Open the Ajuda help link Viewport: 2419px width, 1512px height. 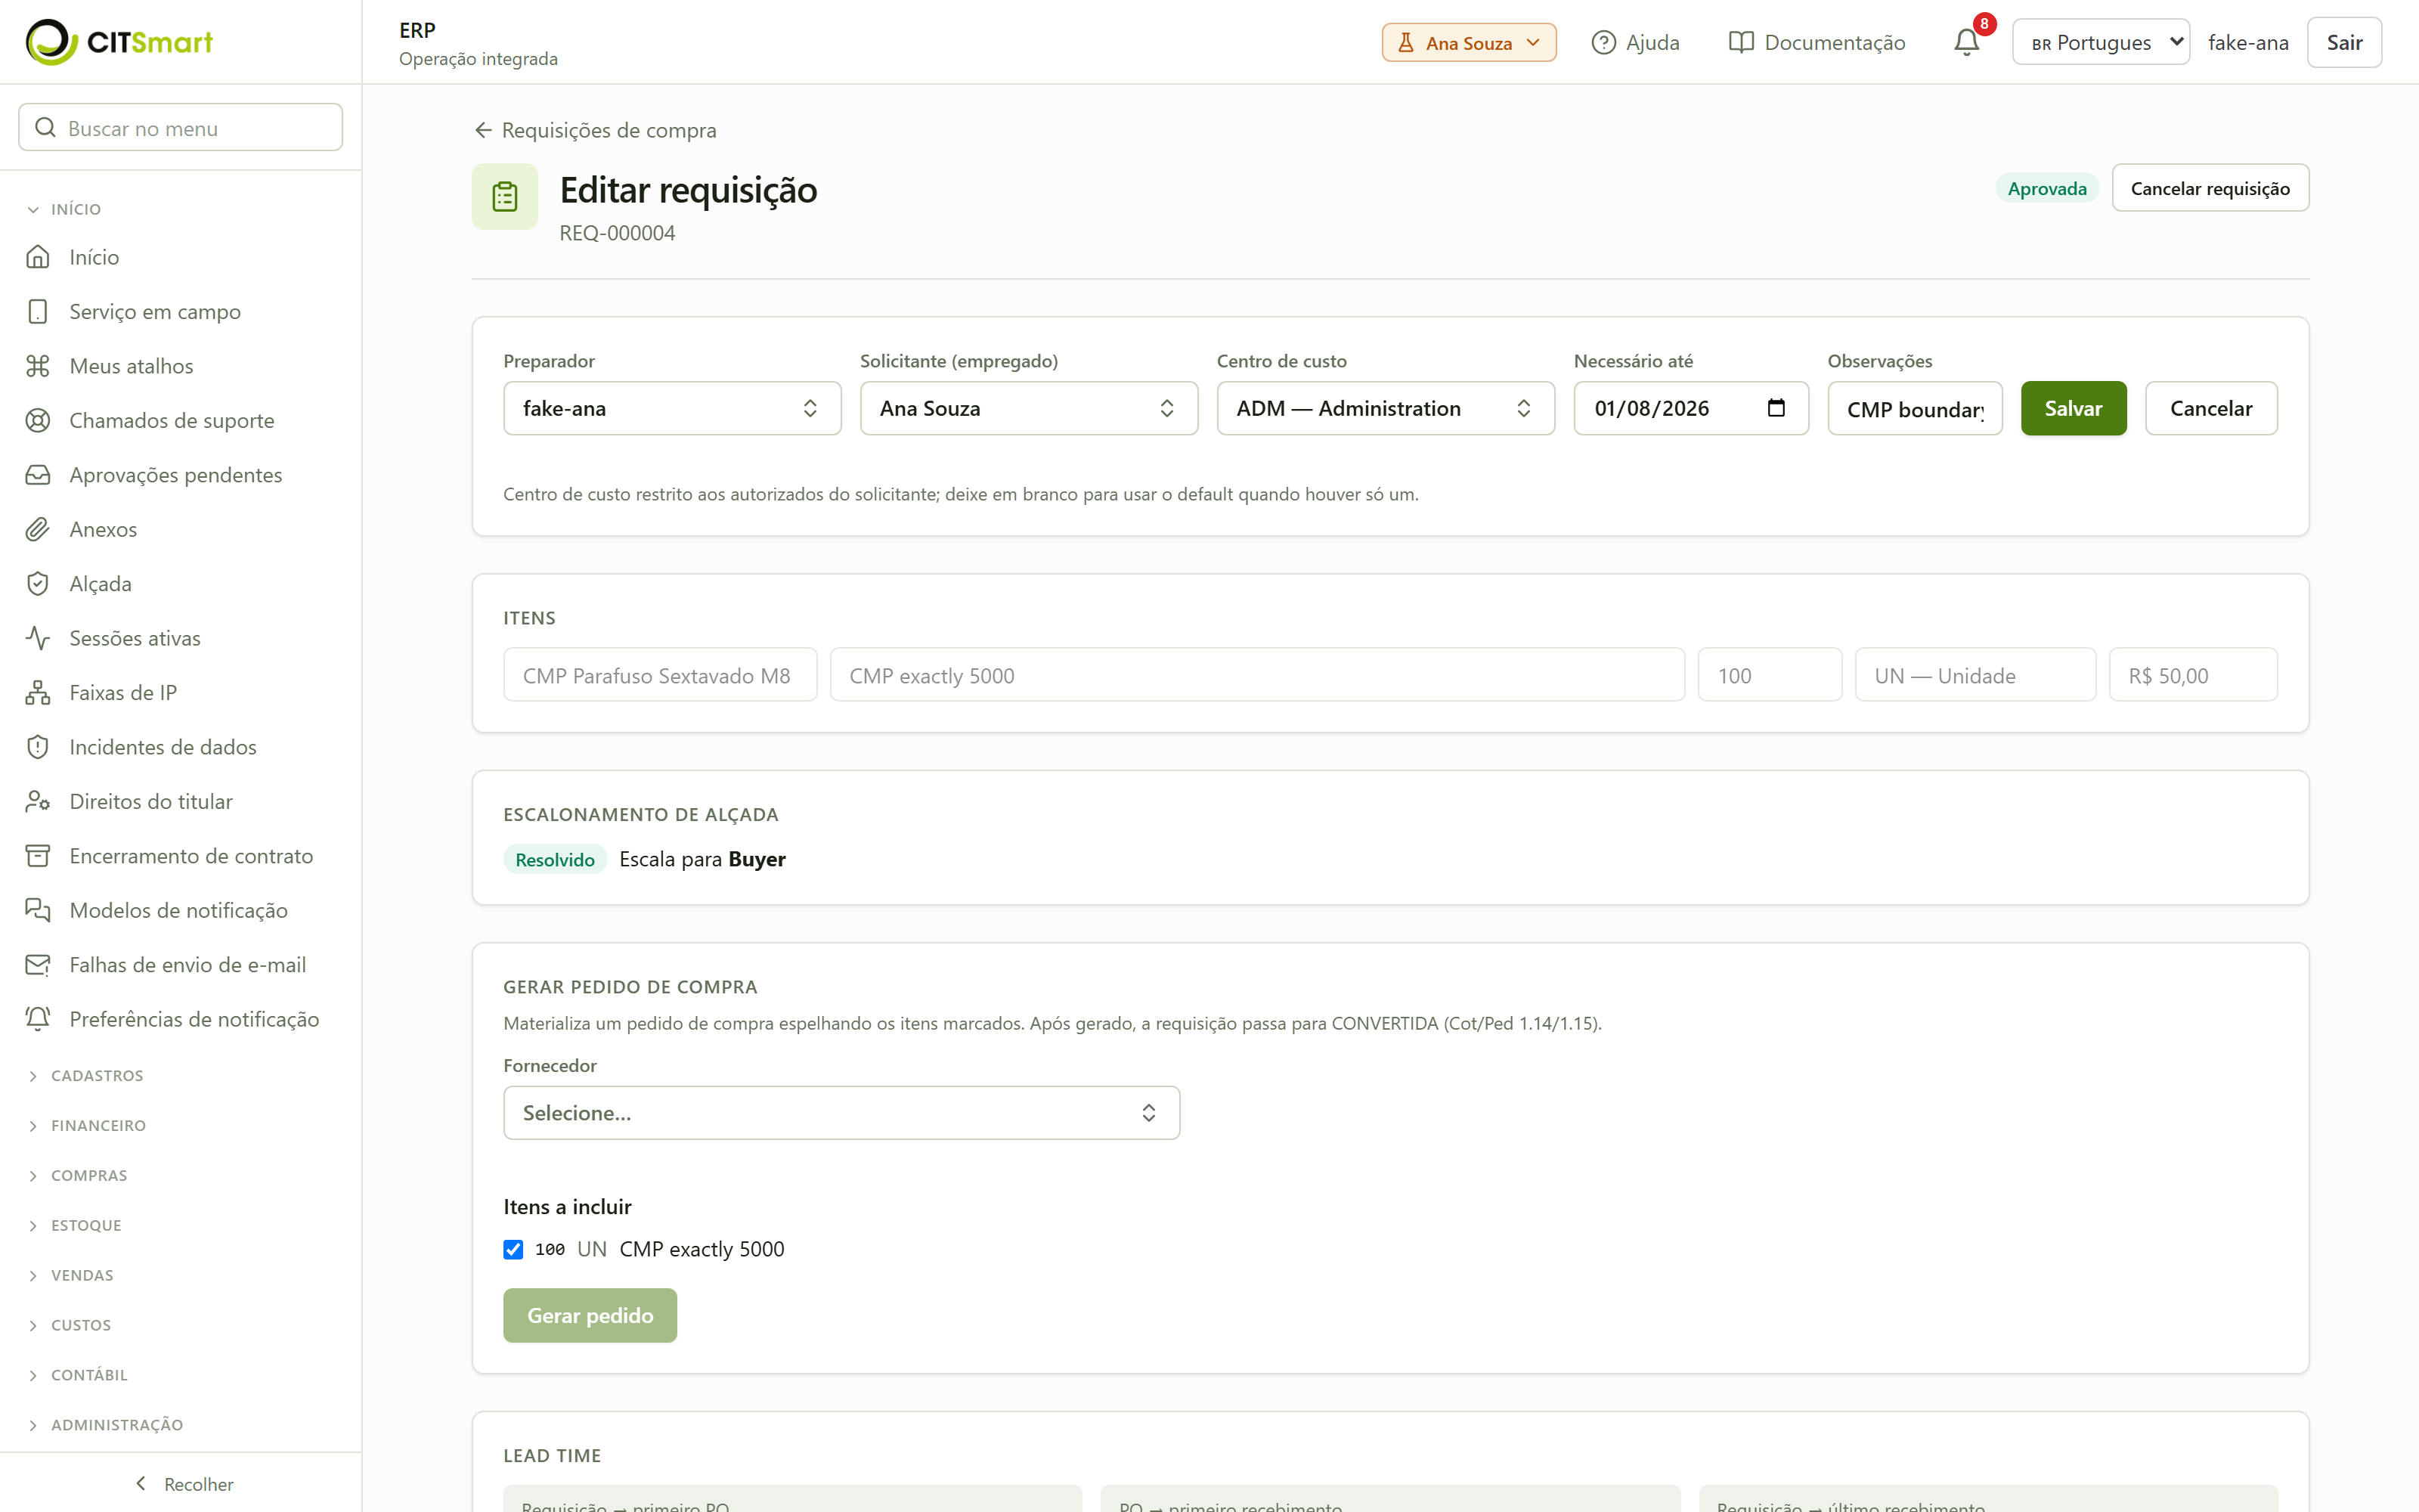1635,42
